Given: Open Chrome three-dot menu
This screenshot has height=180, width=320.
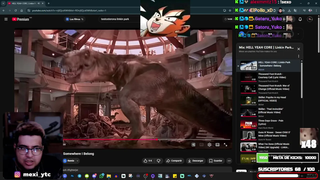Looking at the screenshot, I should 316,10.
